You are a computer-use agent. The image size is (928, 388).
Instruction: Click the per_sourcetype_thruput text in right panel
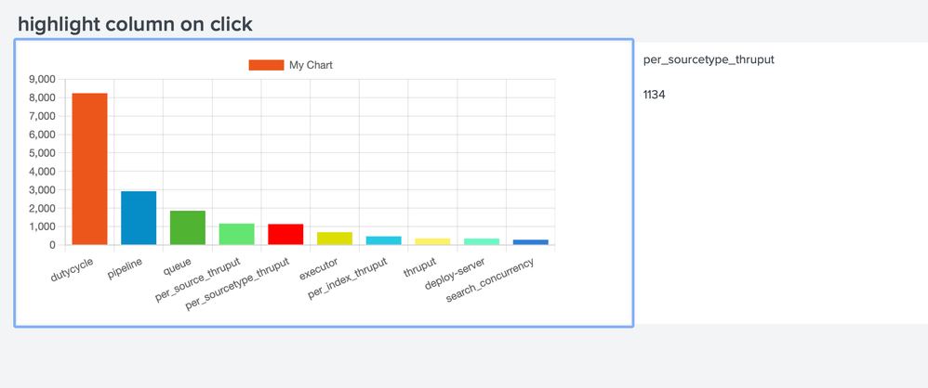coord(709,59)
